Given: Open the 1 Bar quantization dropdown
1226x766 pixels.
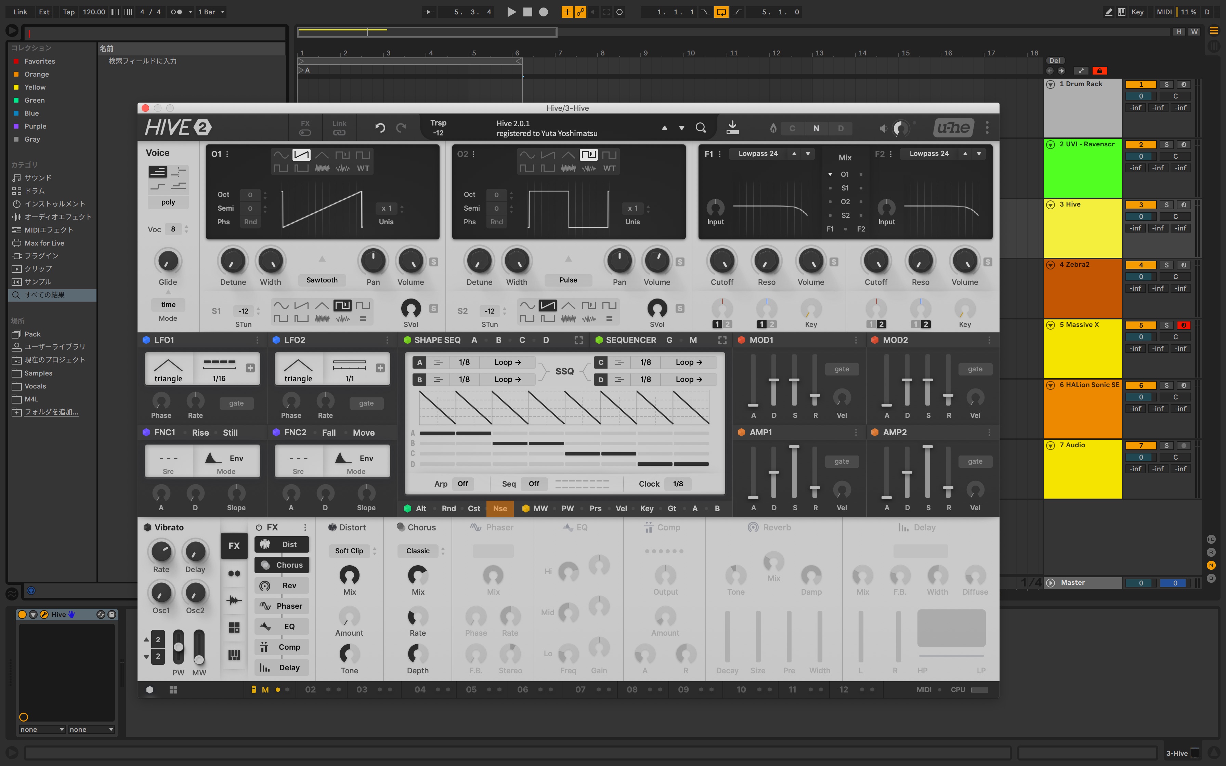Looking at the screenshot, I should pos(211,12).
